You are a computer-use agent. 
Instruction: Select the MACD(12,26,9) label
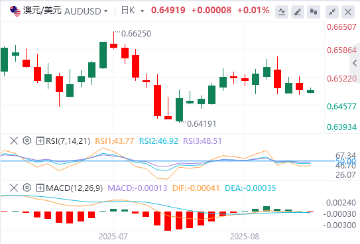click(74, 188)
